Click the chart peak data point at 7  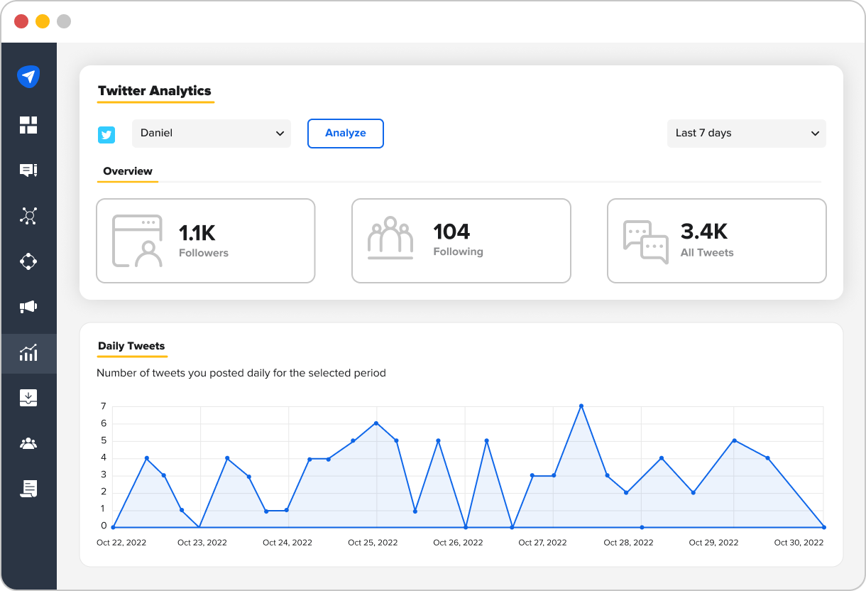click(581, 406)
